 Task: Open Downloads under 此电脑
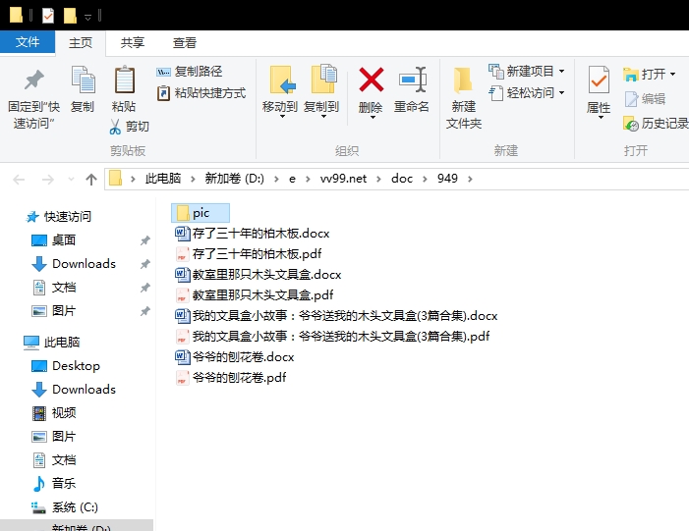point(74,390)
